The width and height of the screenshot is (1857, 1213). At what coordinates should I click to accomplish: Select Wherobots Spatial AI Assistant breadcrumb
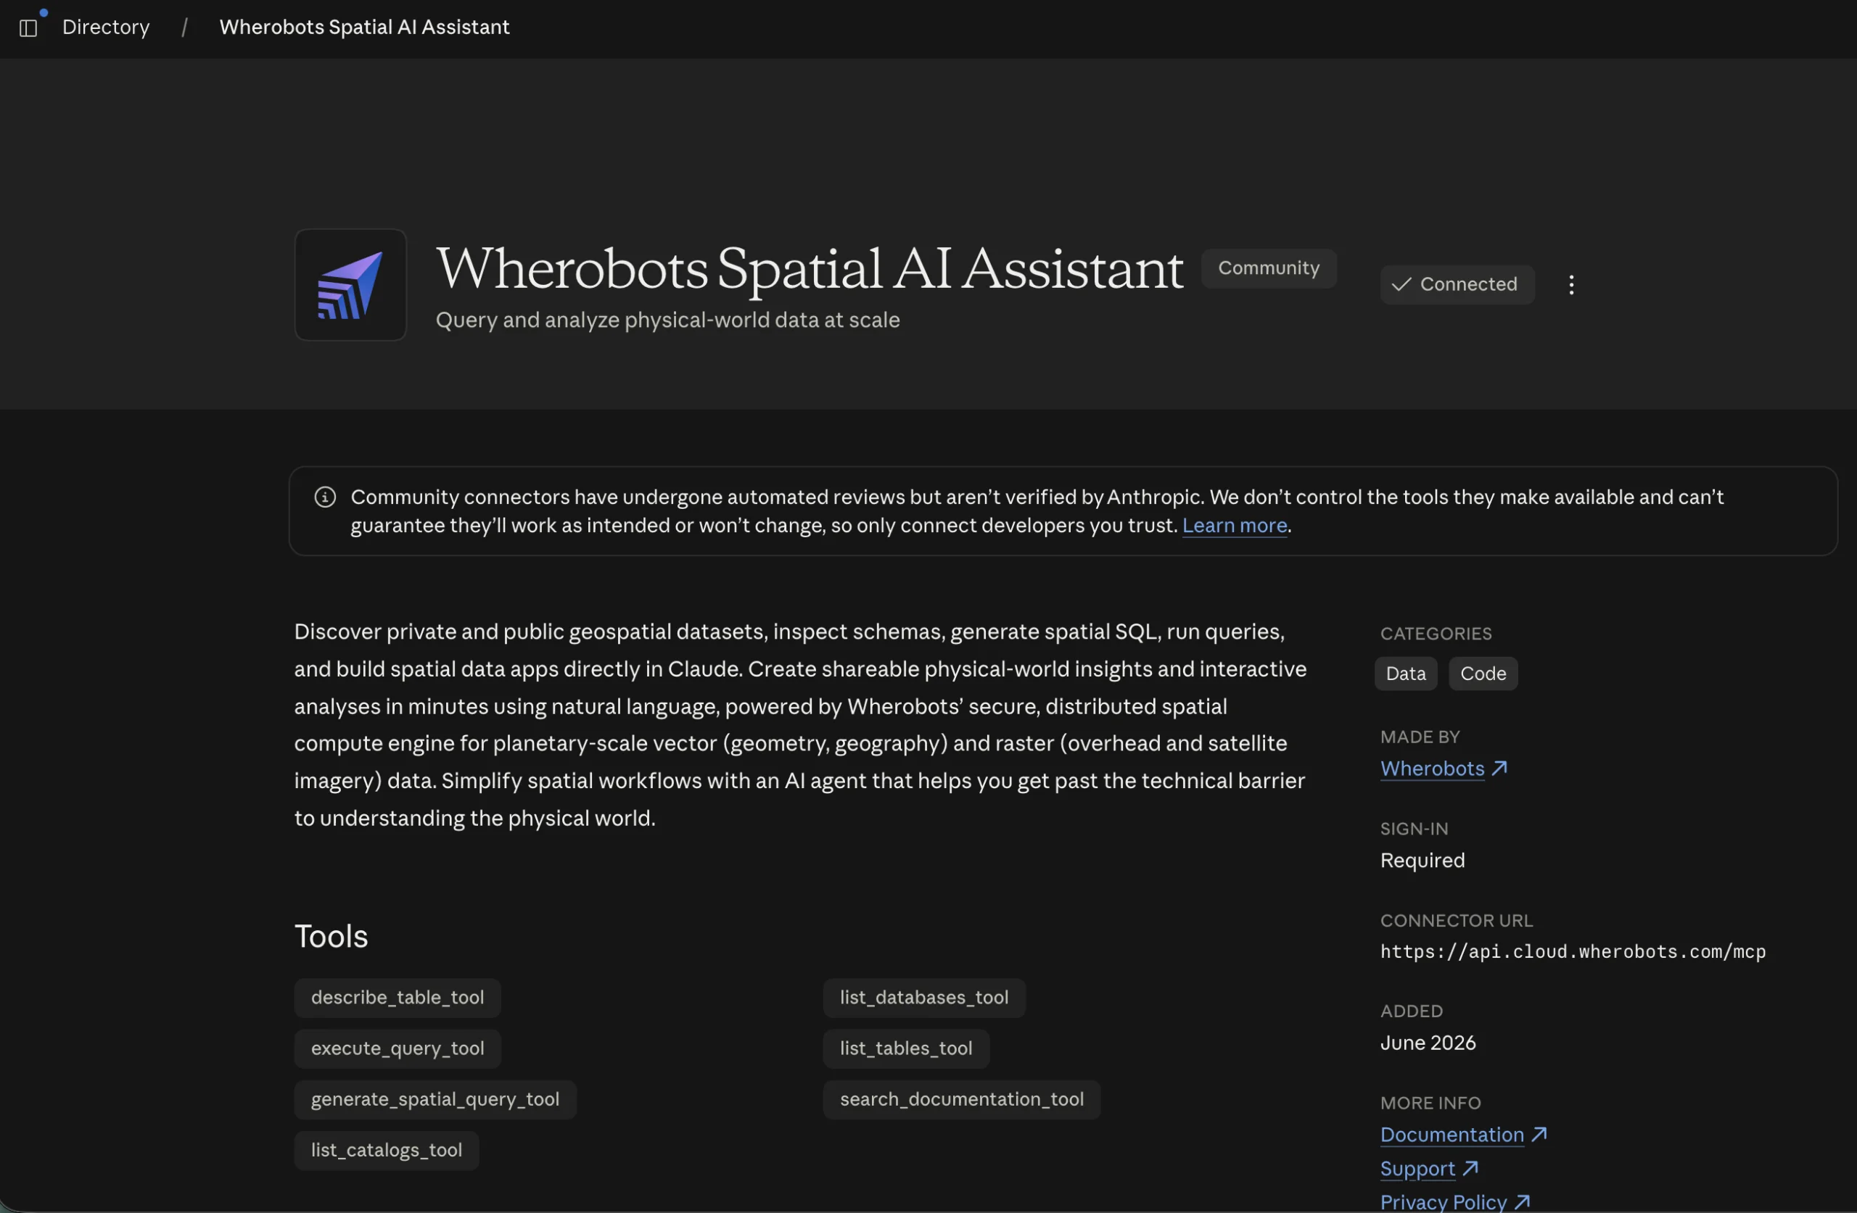tap(364, 28)
